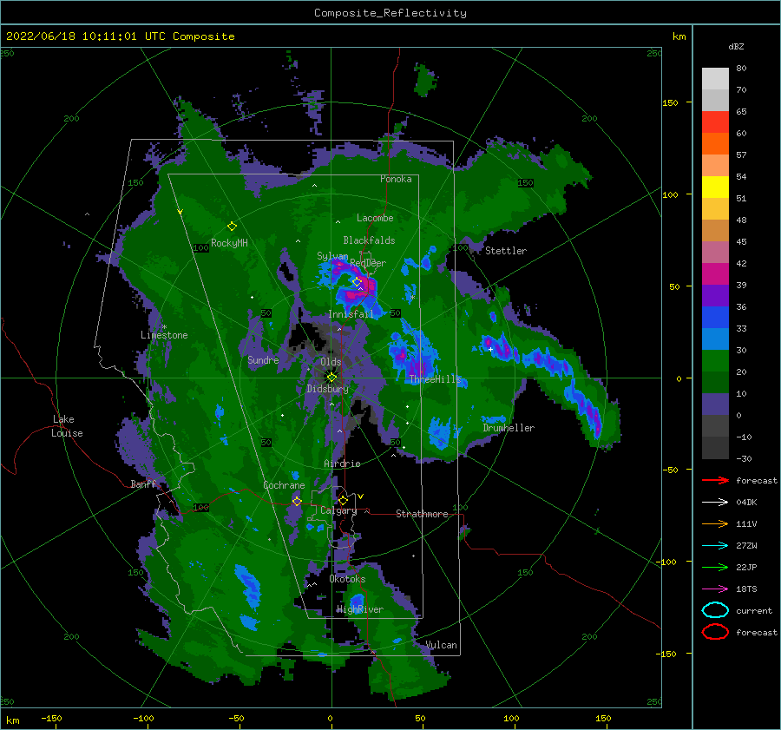Click the Composite_Reflectivity title
The image size is (781, 730).
pyautogui.click(x=390, y=13)
